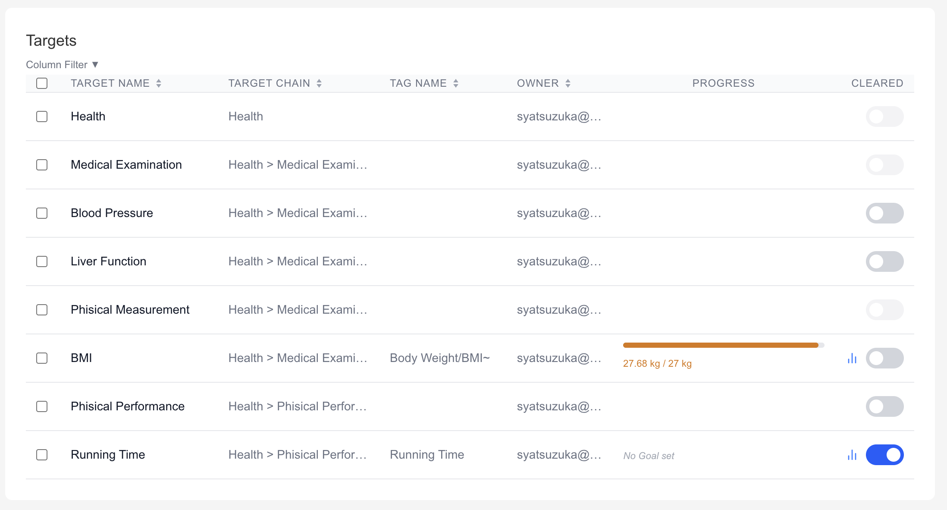The width and height of the screenshot is (947, 510).
Task: Enable the Blood Pressure cleared switch
Action: click(x=884, y=213)
